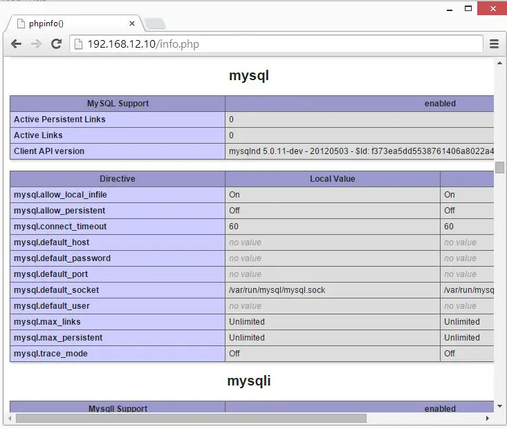
Task: Click Active Links value 0
Action: 231,135
